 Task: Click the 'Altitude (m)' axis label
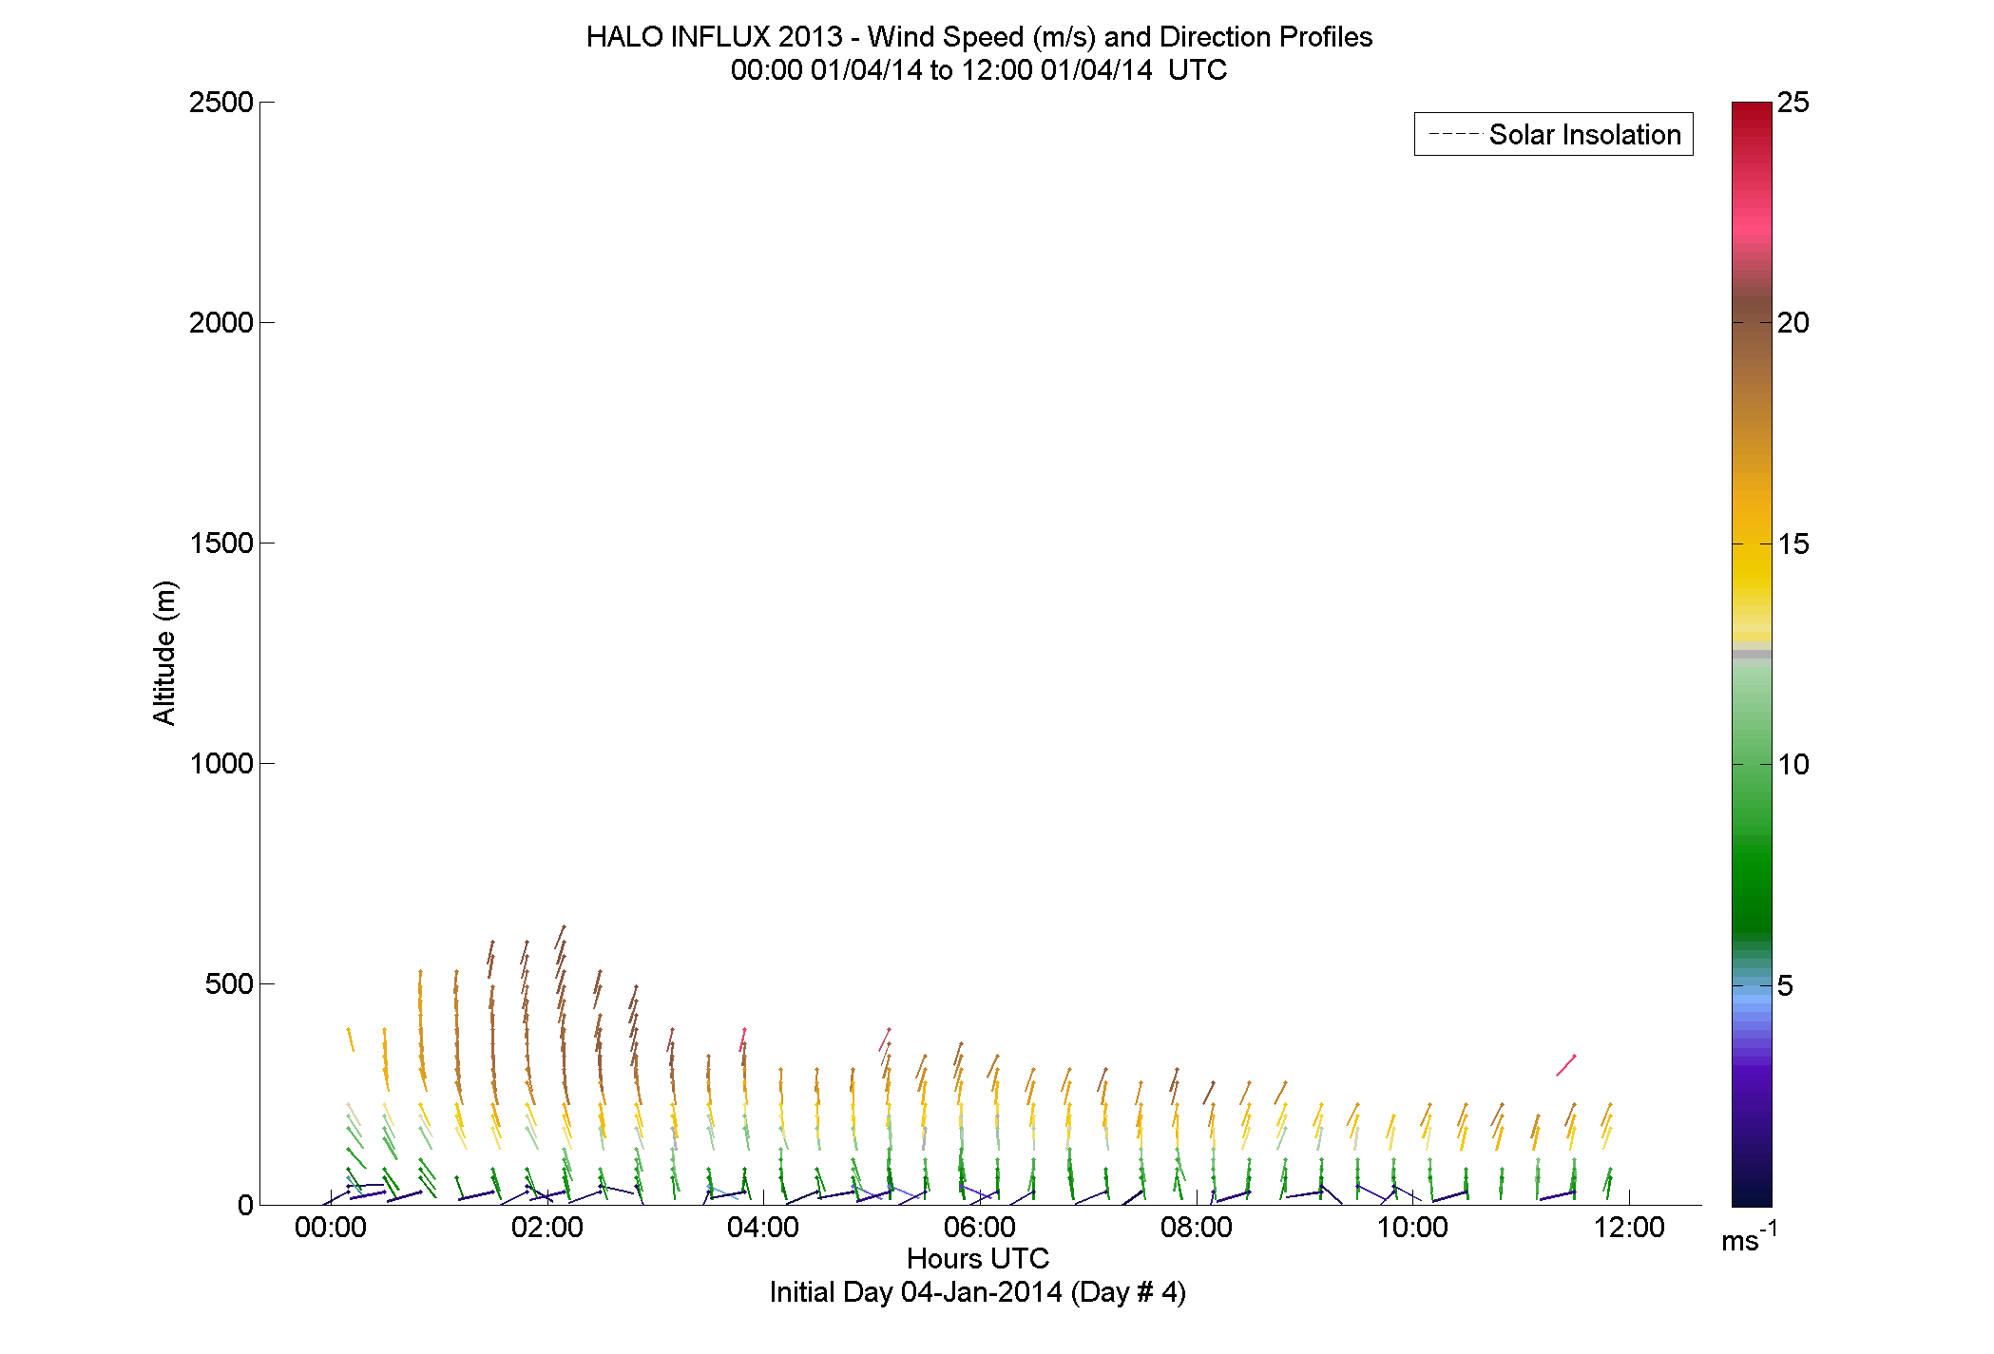pyautogui.click(x=164, y=653)
